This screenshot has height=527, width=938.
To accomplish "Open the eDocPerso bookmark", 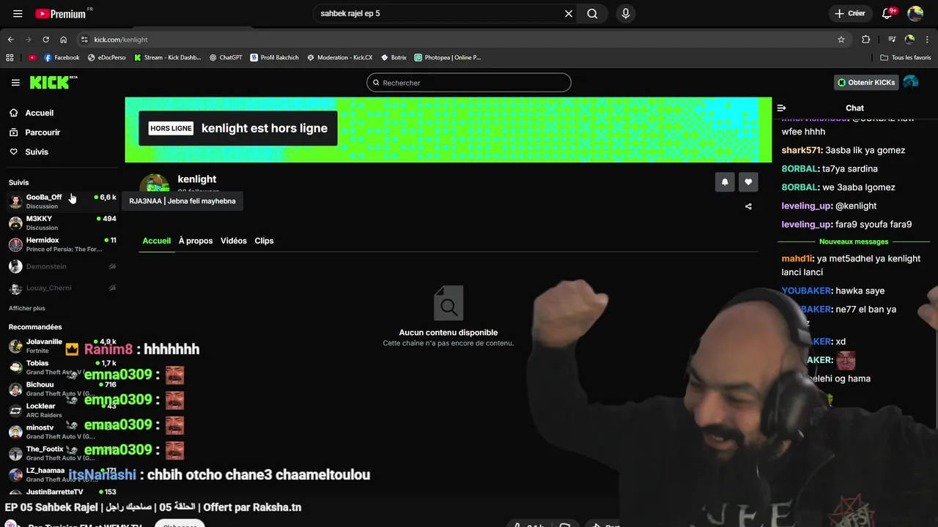I will point(107,57).
